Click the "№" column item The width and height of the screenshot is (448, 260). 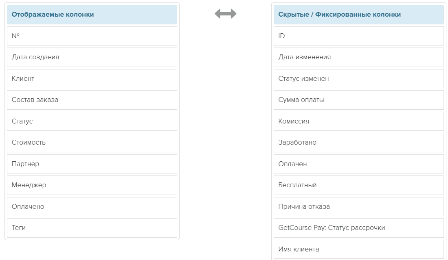92,36
